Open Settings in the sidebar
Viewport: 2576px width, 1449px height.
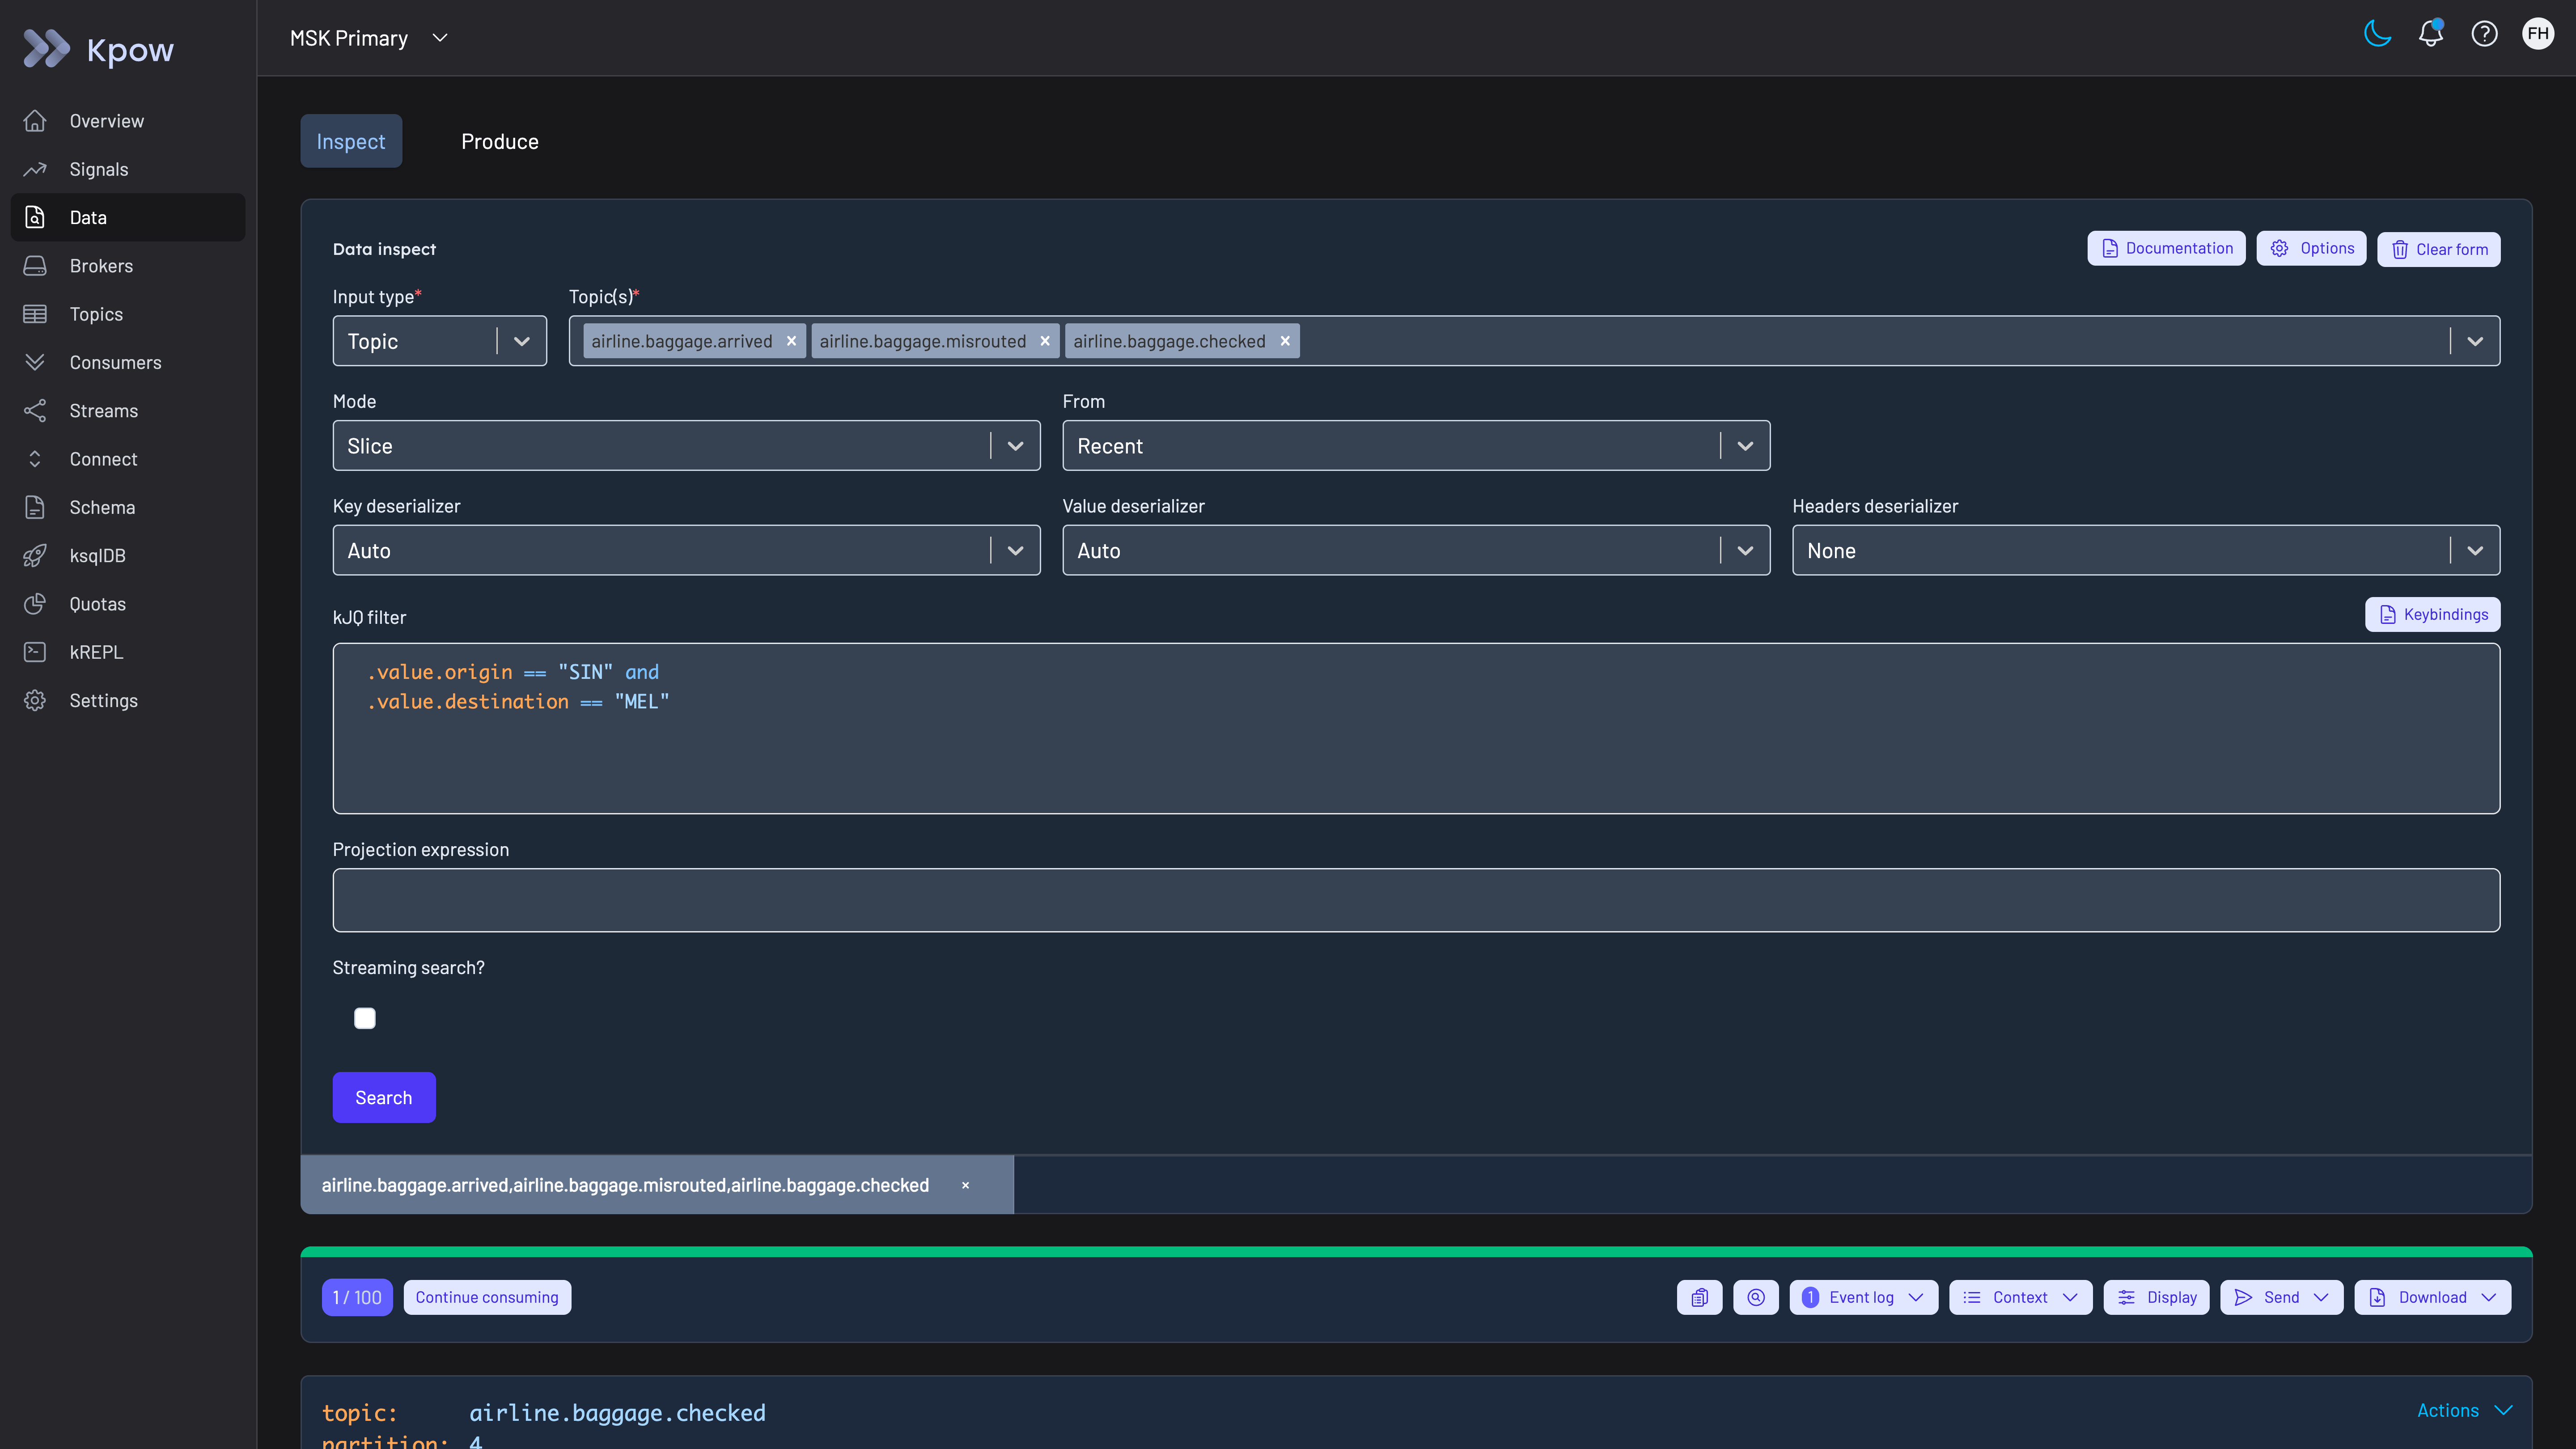pyautogui.click(x=128, y=700)
